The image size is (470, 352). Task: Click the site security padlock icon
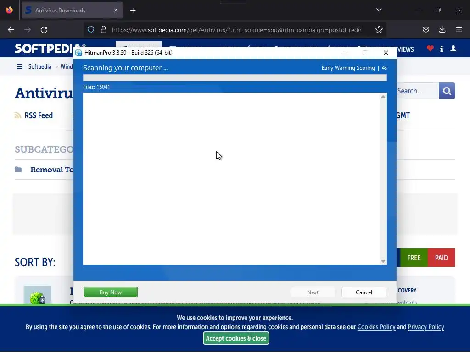pos(104,30)
